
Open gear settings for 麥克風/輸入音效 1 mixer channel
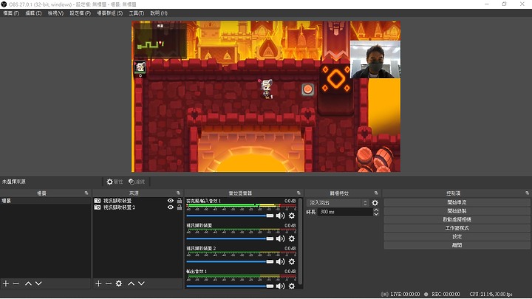(291, 216)
